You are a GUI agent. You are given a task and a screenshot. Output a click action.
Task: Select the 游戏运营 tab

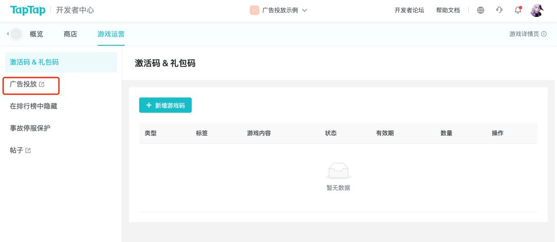pyautogui.click(x=111, y=34)
